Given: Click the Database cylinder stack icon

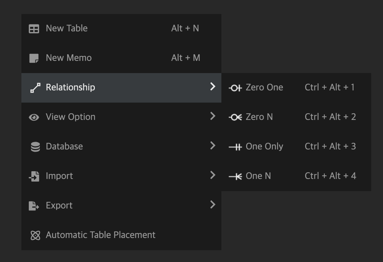Looking at the screenshot, I should click(x=35, y=147).
